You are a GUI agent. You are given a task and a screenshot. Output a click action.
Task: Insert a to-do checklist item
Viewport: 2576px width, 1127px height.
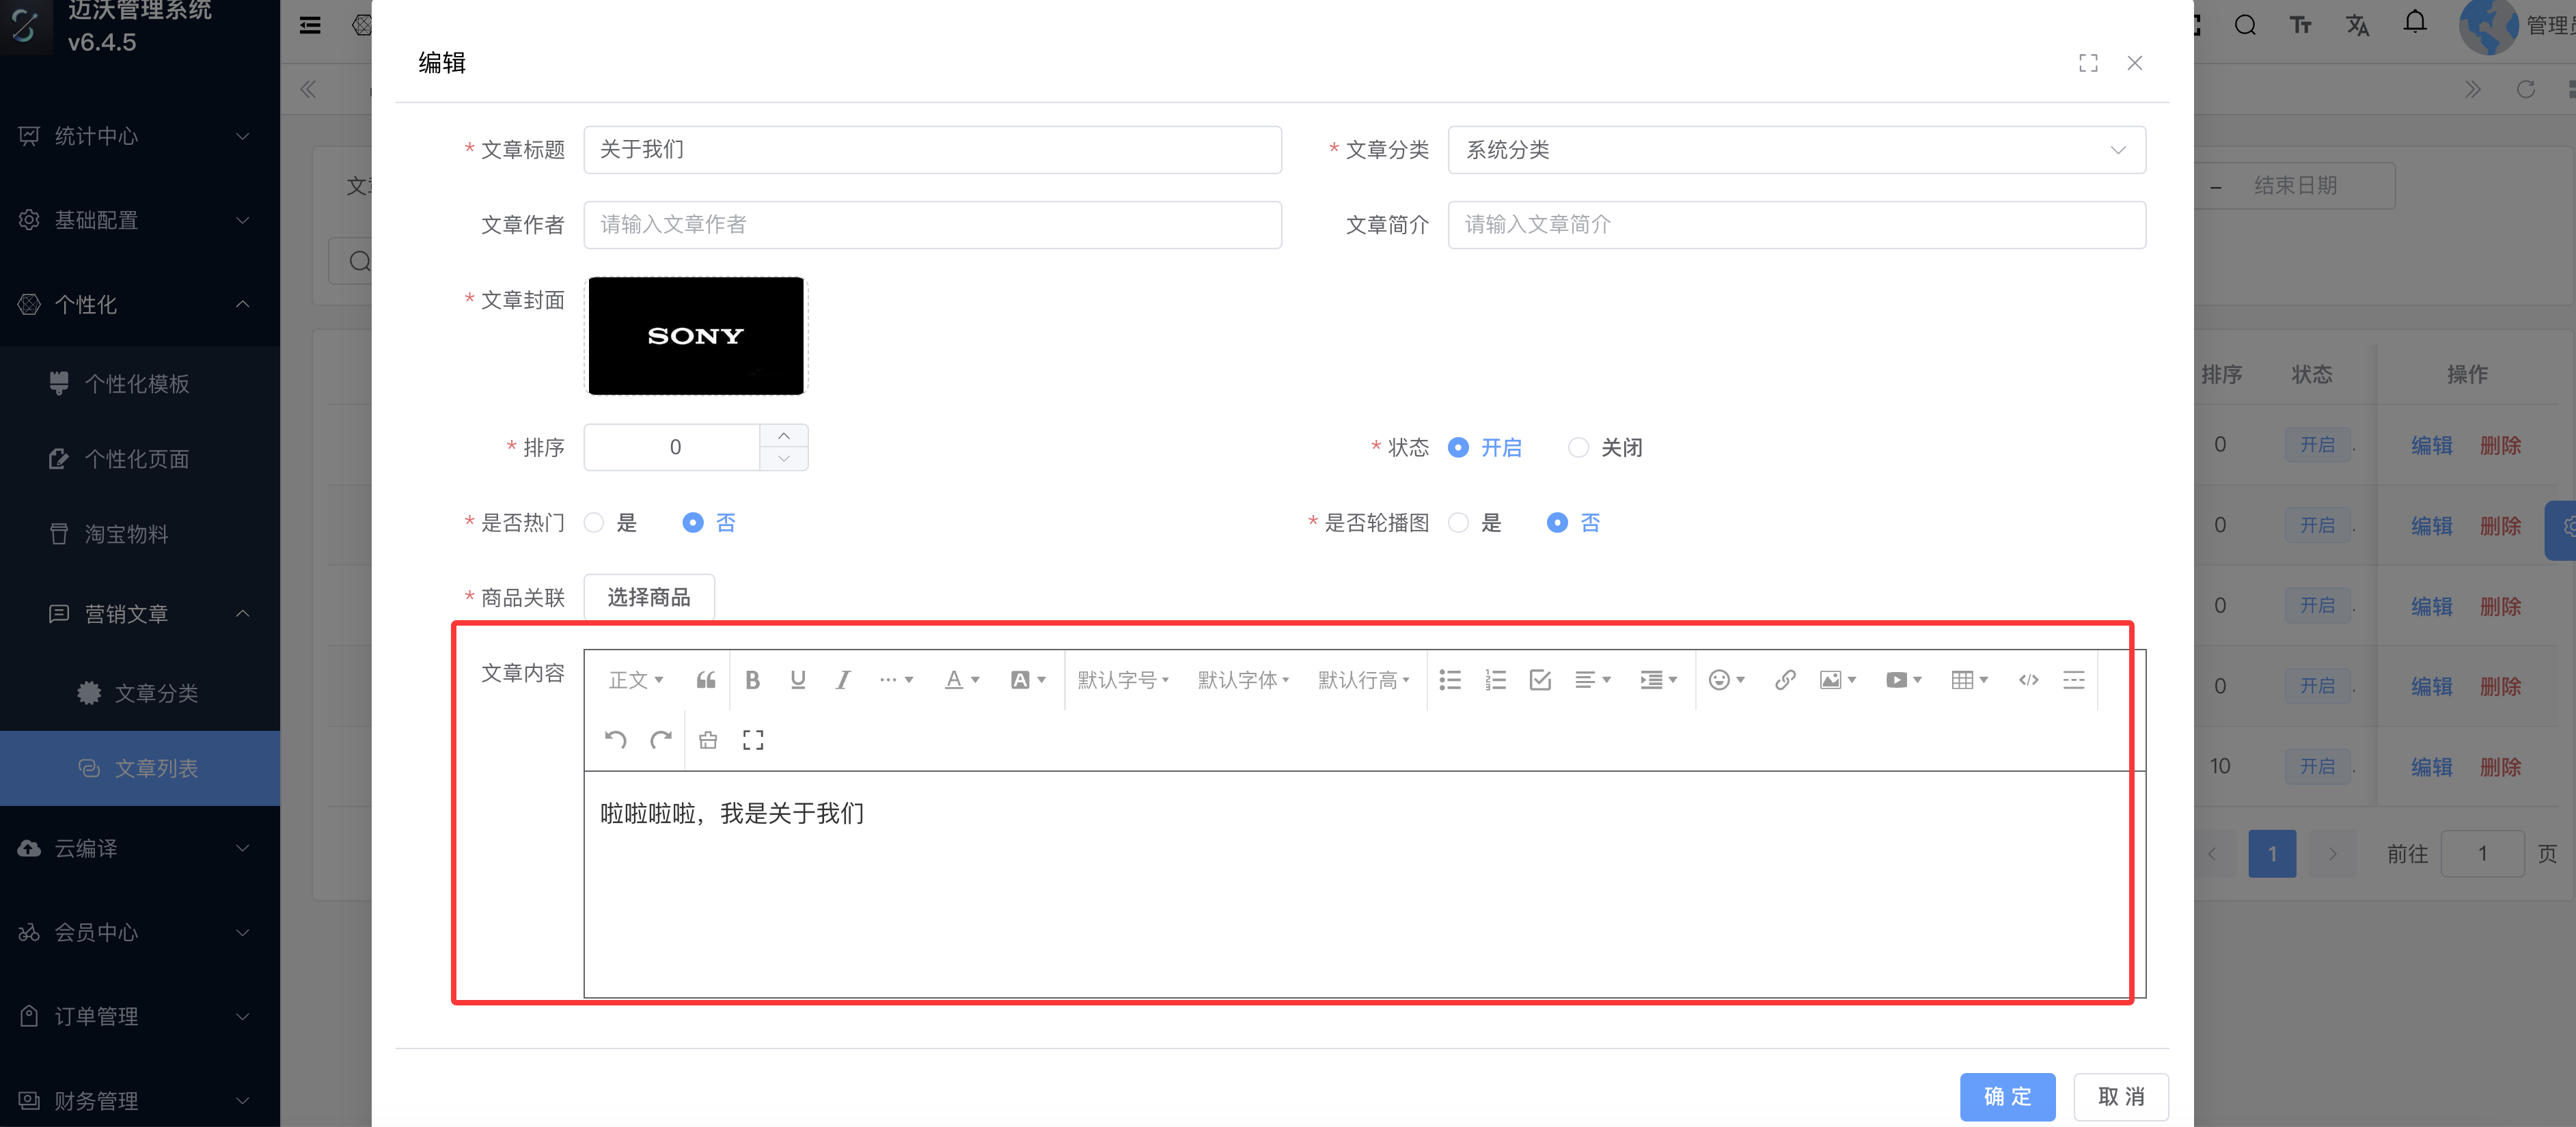click(1540, 680)
